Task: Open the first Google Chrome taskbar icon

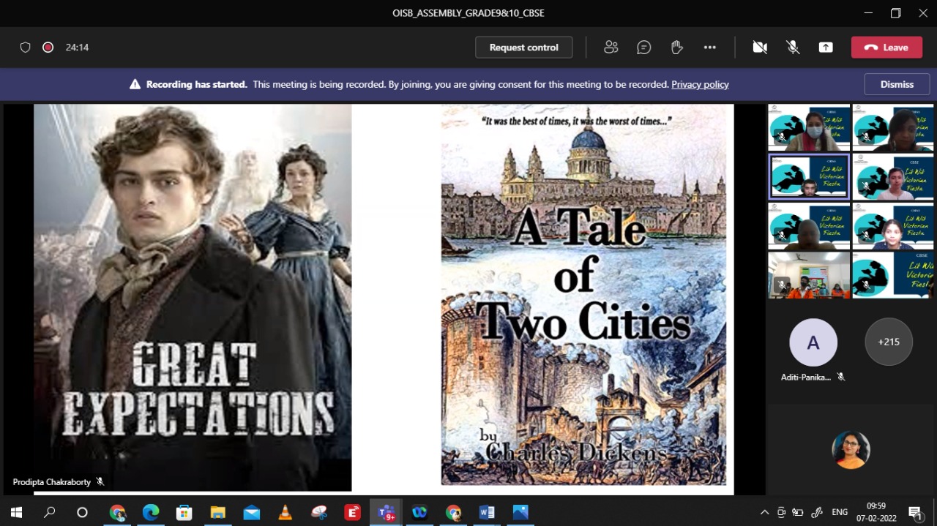Action: [117, 512]
